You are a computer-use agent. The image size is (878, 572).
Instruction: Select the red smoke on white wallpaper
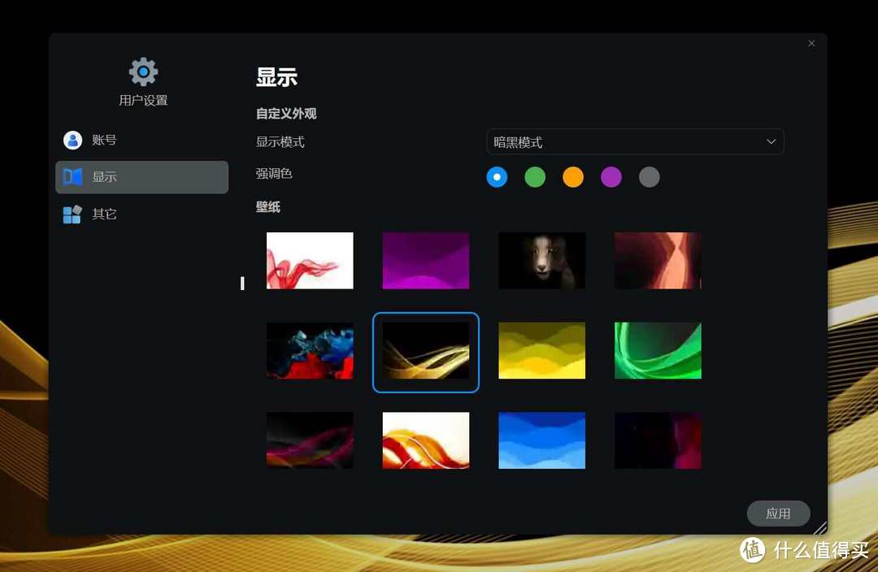[311, 261]
